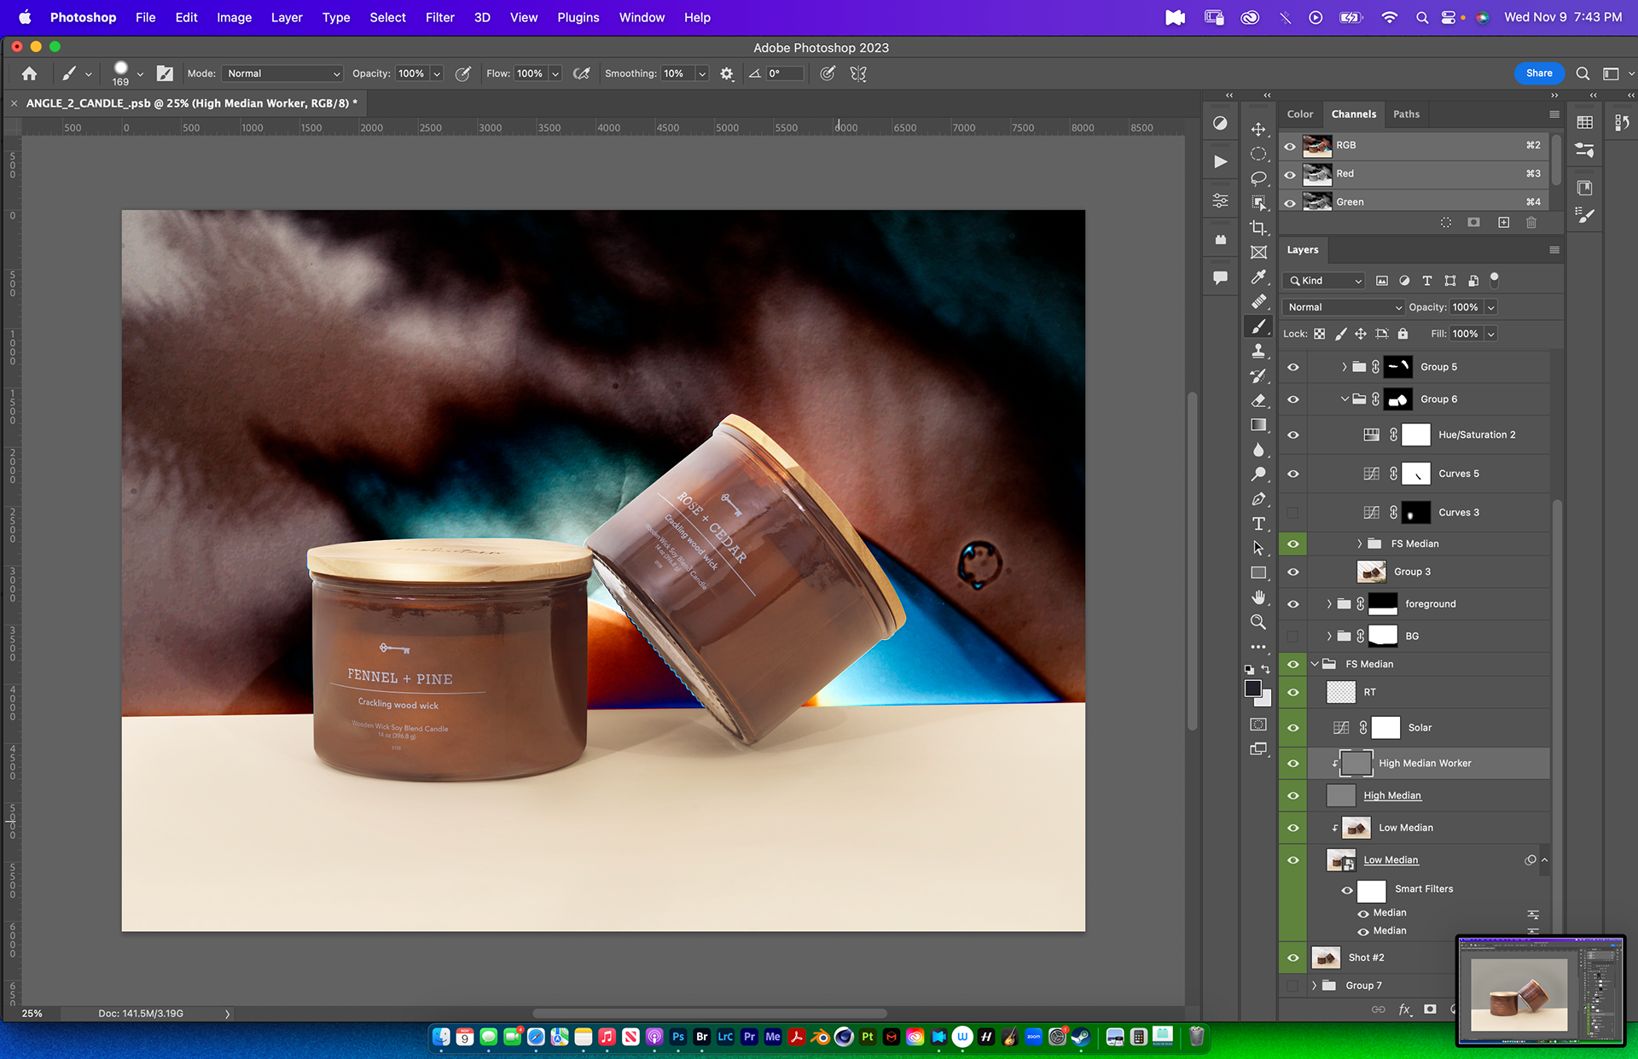Viewport: 1638px width, 1059px height.
Task: Switch to the Paths tab
Action: tap(1406, 114)
